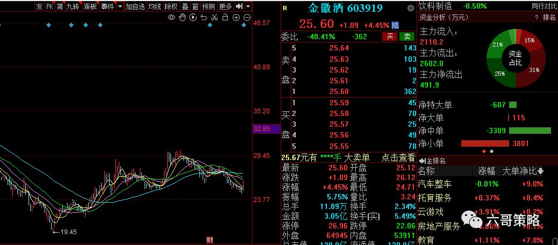Open the 排名 ranking link
Viewport: 558px width, 245px height.
pyautogui.click(x=549, y=17)
